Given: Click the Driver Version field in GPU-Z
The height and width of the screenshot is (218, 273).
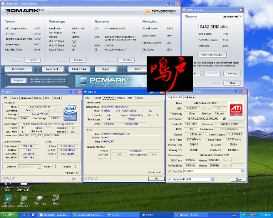Looking at the screenshot, I should 214,155.
